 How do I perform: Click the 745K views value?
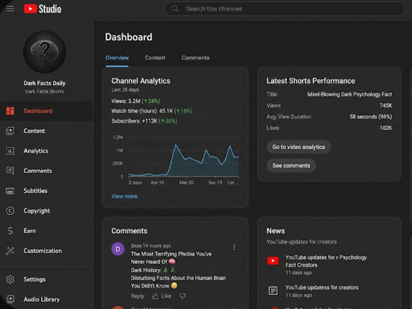(386, 105)
